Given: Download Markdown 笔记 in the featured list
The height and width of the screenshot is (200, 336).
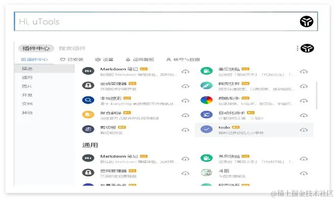Looking at the screenshot, I should (x=185, y=72).
